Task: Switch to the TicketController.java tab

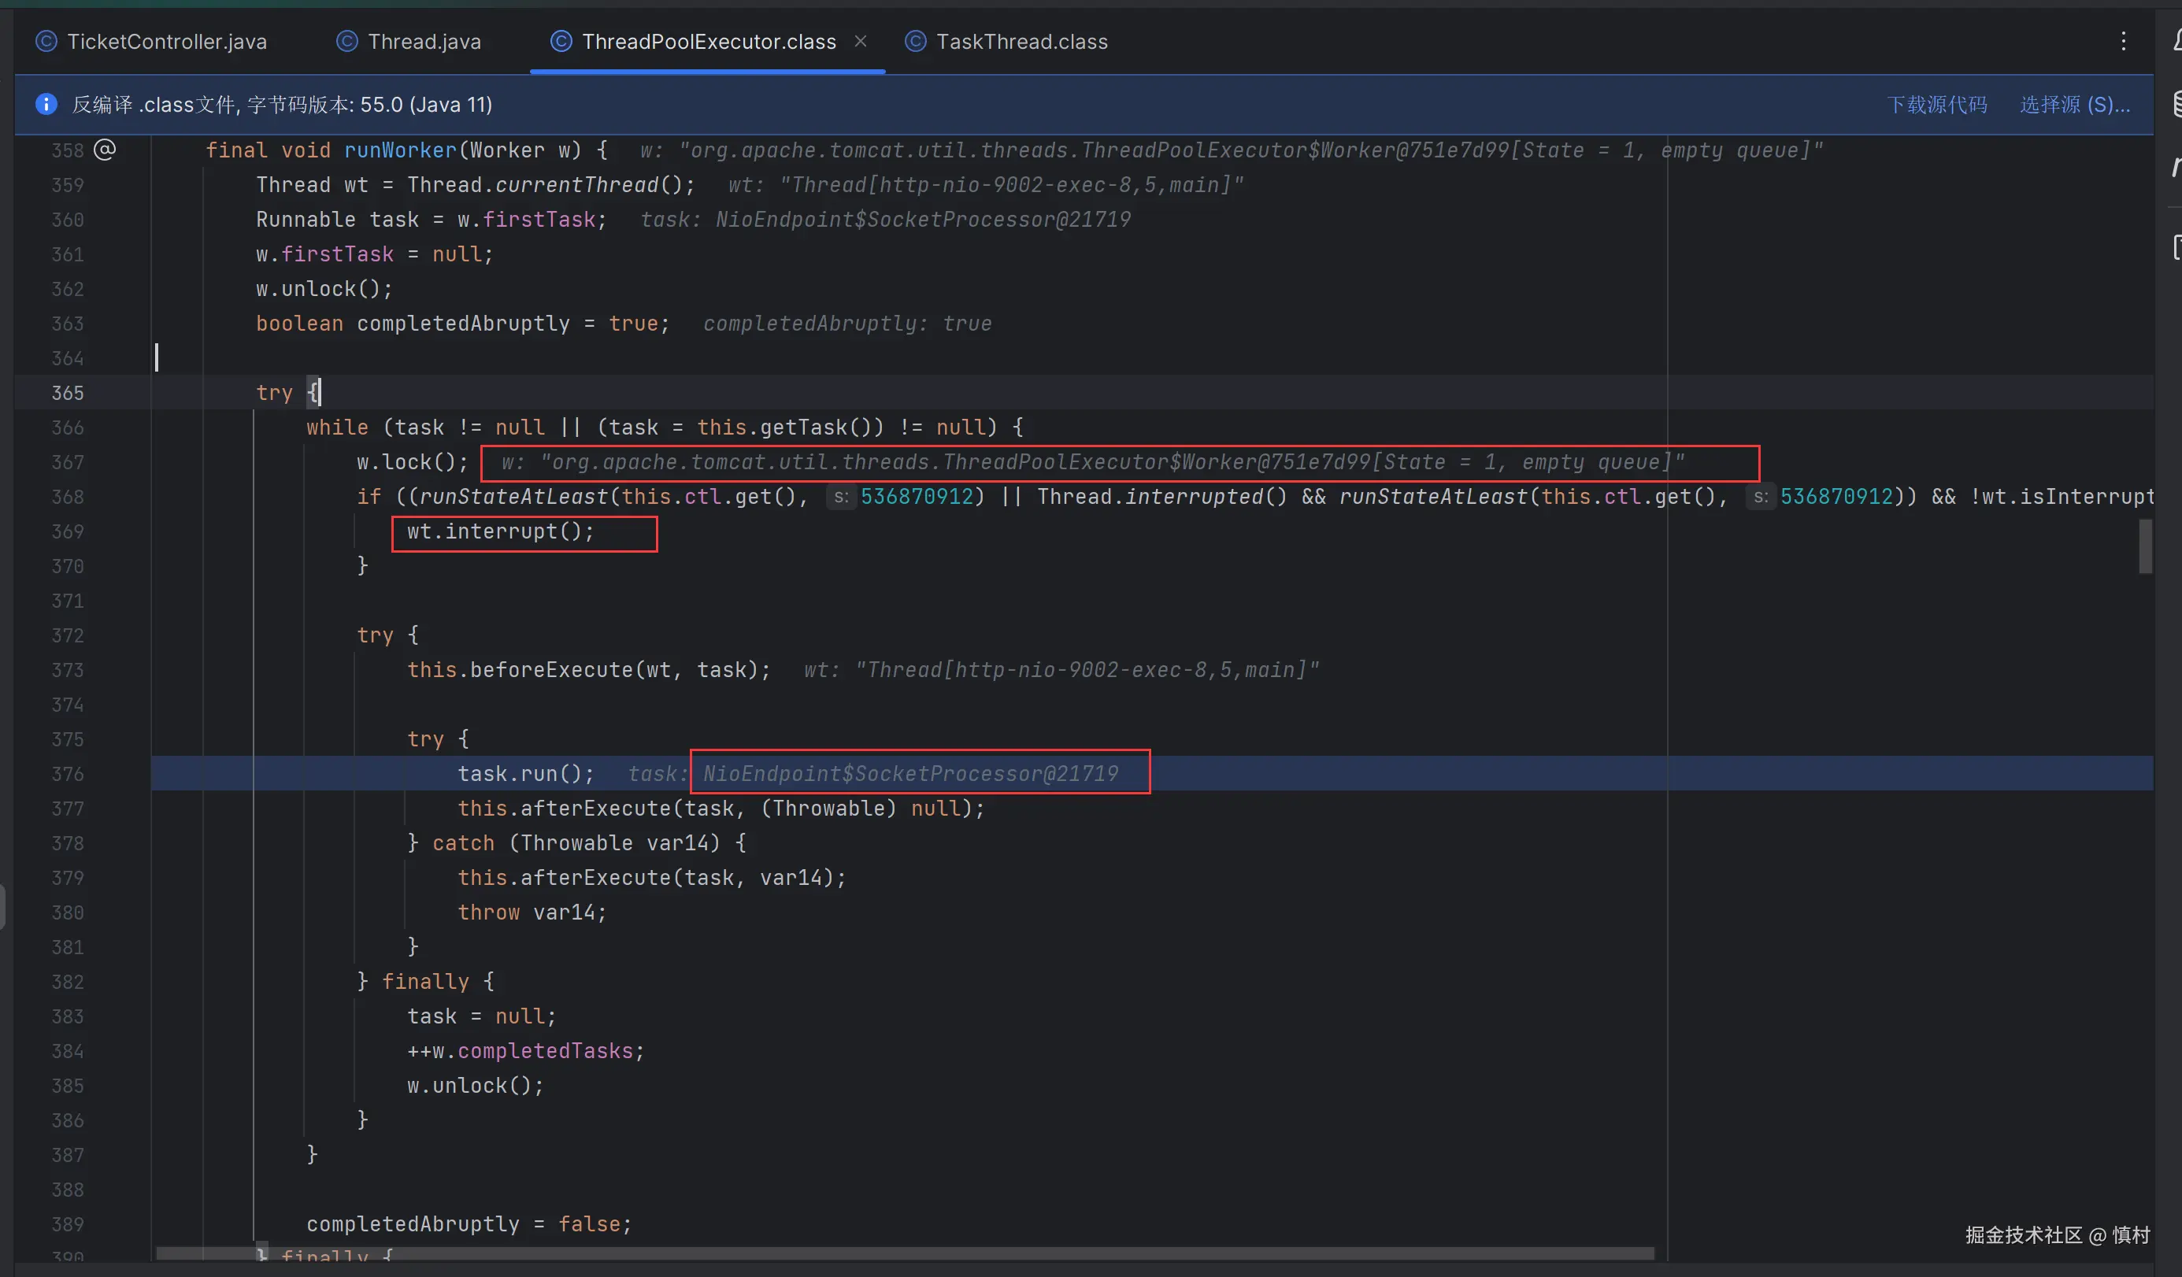Action: pyautogui.click(x=166, y=42)
